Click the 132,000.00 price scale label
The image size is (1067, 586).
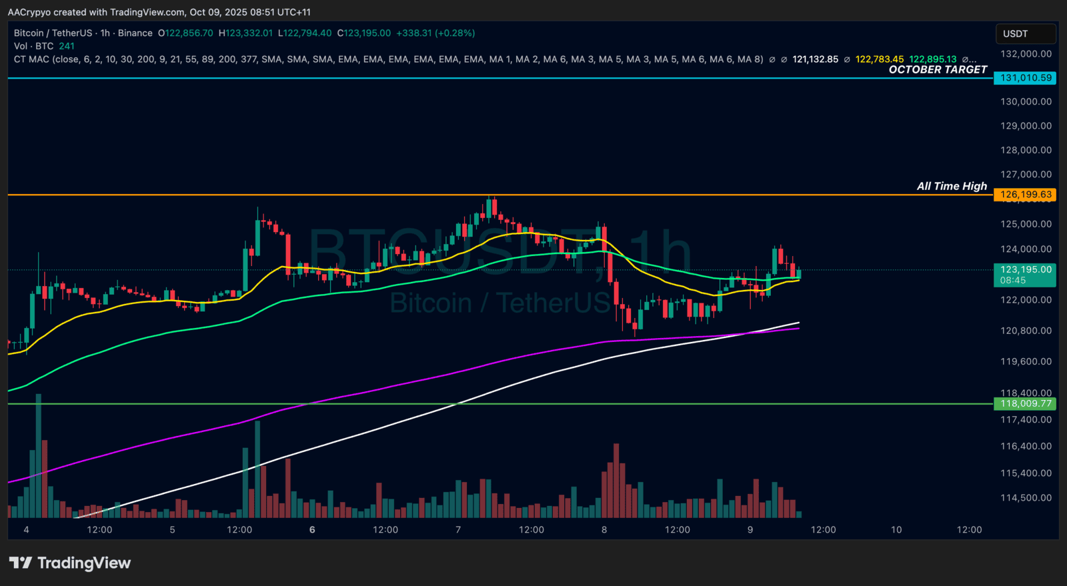pos(1026,54)
